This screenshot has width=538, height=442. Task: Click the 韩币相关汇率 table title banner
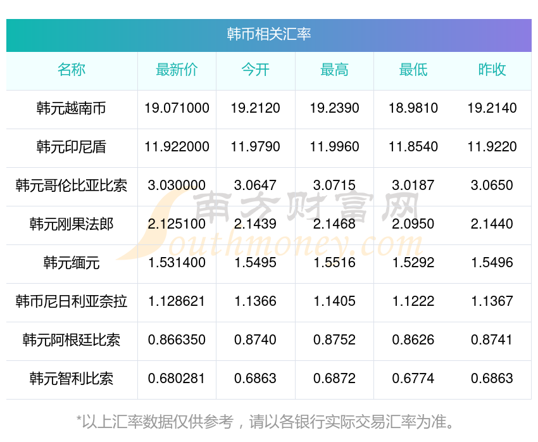(268, 35)
